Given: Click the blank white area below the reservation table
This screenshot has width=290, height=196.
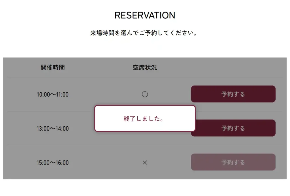Looking at the screenshot, I should click(x=145, y=188).
